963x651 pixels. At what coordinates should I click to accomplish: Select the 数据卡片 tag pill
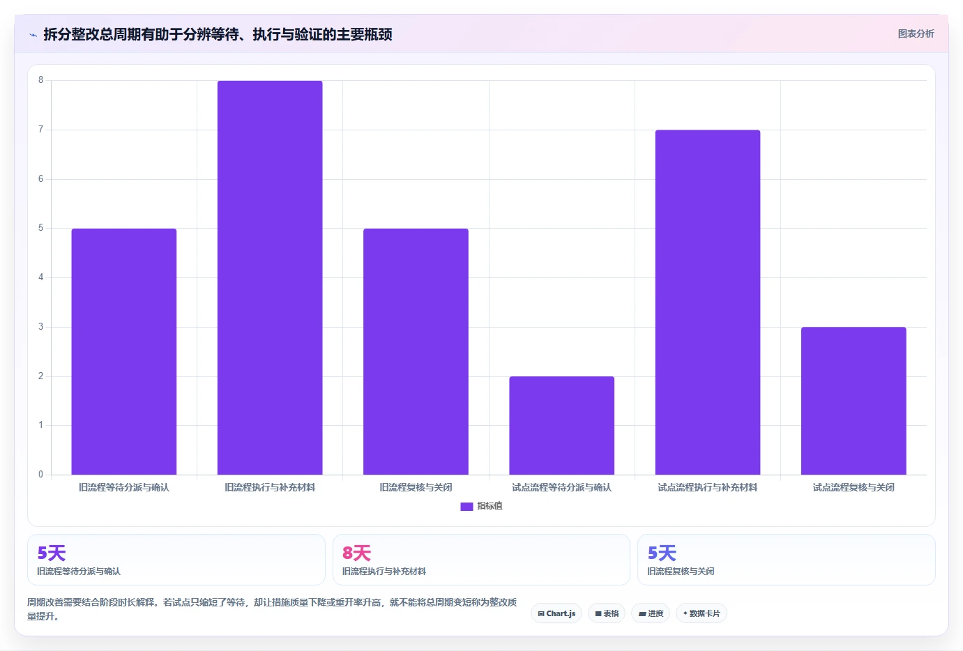702,613
